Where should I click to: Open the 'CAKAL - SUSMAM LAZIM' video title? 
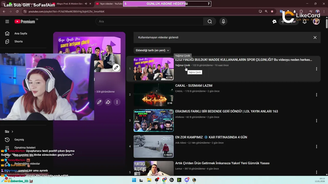click(194, 86)
